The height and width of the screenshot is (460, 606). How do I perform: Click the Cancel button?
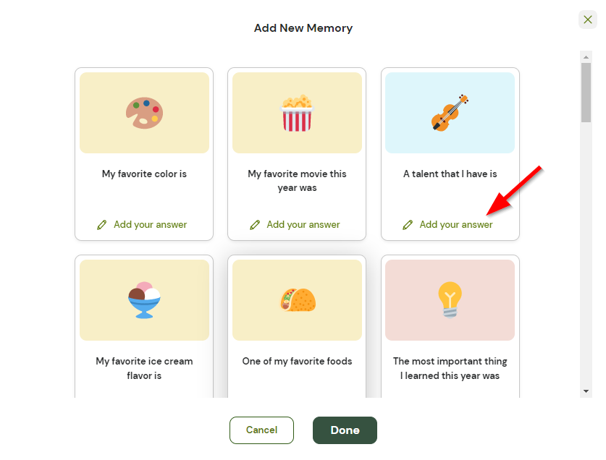click(261, 430)
